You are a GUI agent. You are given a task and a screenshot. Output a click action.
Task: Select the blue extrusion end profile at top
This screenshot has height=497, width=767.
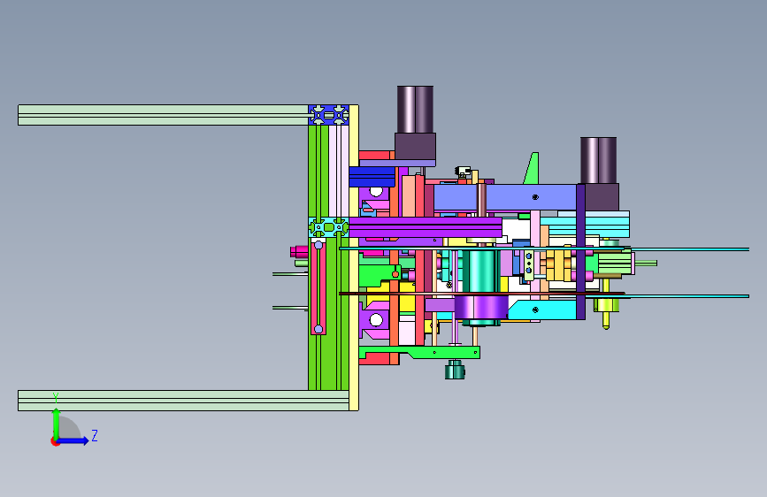[329, 115]
